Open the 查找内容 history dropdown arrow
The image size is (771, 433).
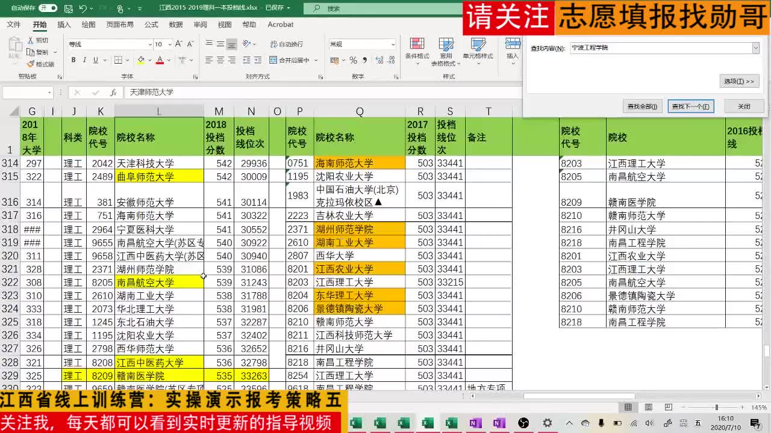coord(756,48)
